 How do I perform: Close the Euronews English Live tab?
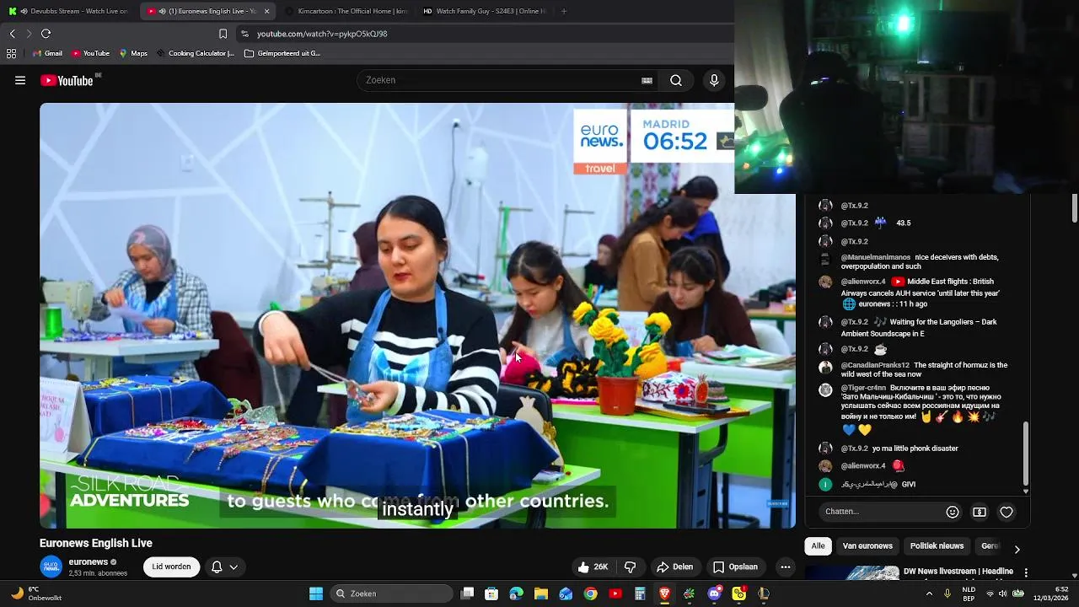click(267, 11)
